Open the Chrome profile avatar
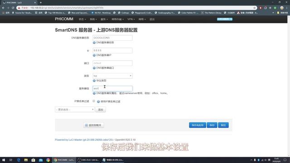The width and height of the screenshot is (290, 163). tap(282, 8)
